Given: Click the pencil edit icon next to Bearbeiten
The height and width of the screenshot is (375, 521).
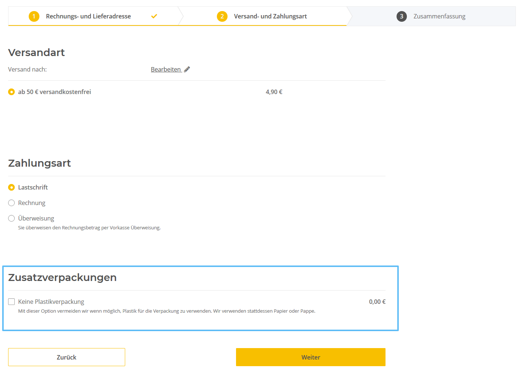Looking at the screenshot, I should tap(187, 69).
